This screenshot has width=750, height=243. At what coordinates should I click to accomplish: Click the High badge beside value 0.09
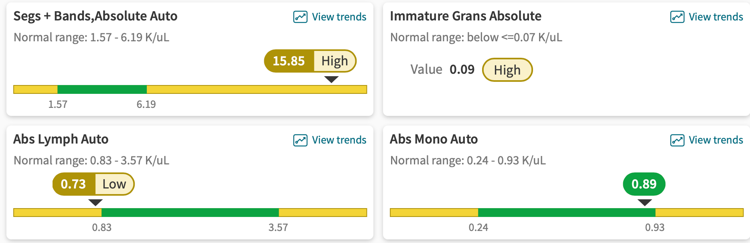507,70
